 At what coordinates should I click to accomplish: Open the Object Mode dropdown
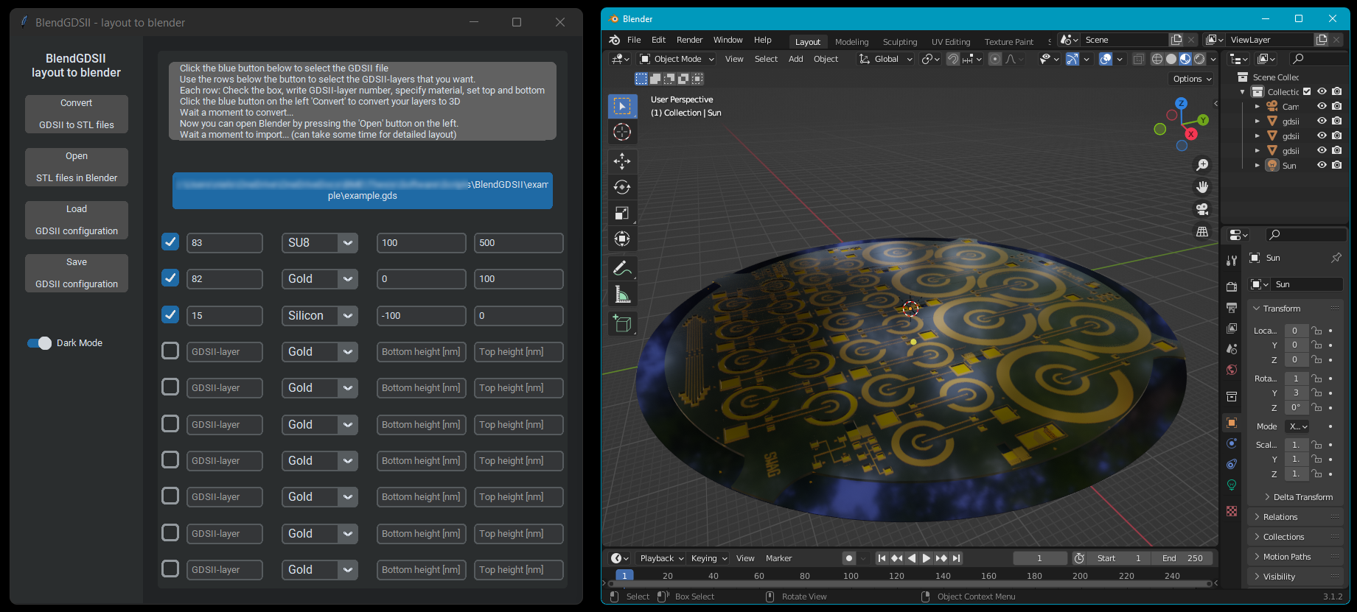(677, 59)
